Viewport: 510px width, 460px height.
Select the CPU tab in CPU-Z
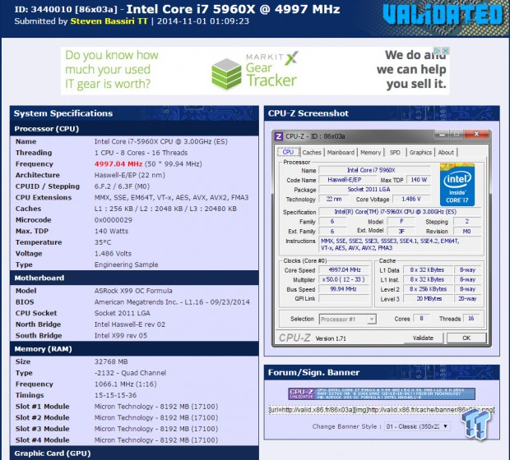[288, 152]
